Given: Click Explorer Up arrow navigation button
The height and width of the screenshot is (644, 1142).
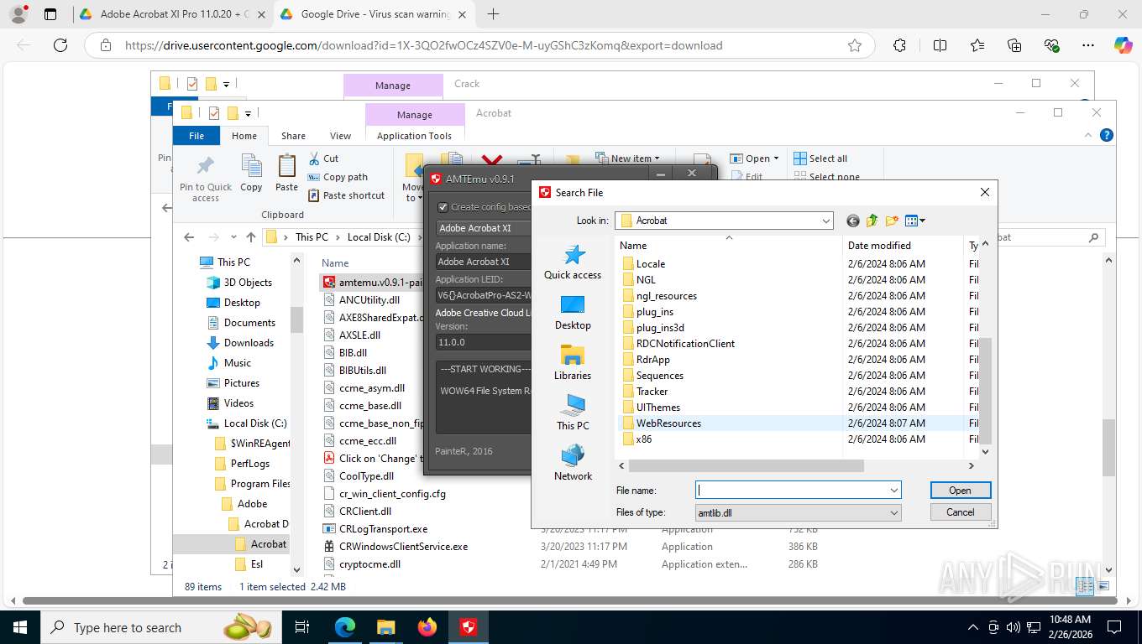Looking at the screenshot, I should tap(251, 237).
